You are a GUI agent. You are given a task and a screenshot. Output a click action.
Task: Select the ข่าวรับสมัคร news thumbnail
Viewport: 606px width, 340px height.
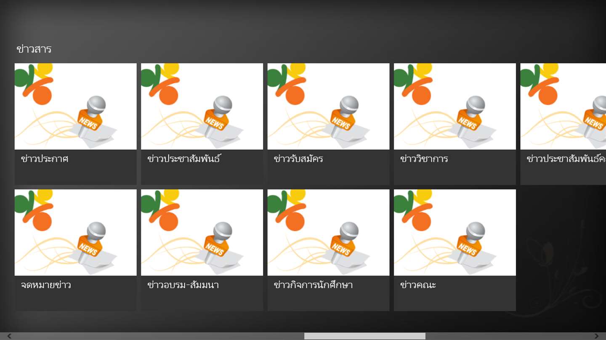coord(329,106)
